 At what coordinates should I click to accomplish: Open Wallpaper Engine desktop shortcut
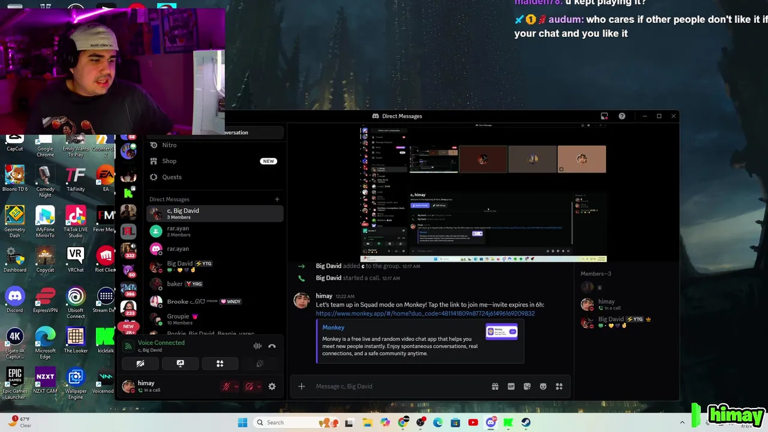pos(76,384)
